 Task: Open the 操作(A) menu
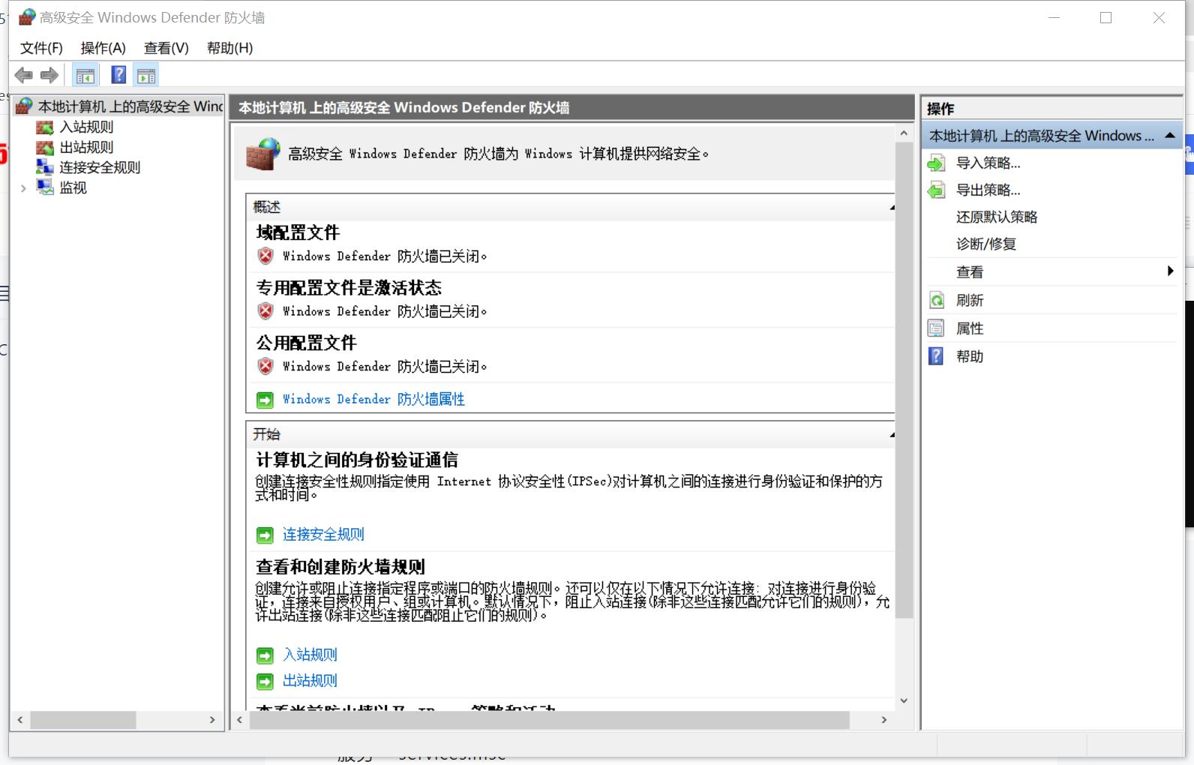(103, 48)
